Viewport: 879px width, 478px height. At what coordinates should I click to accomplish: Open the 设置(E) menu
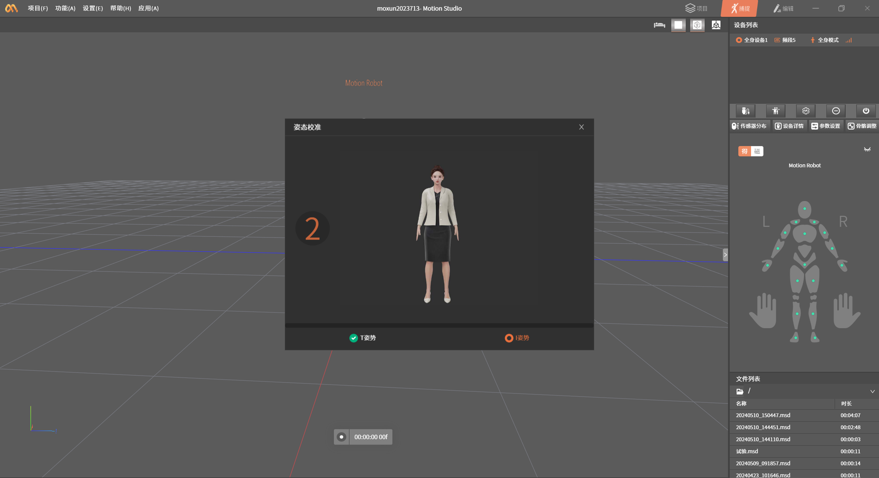(93, 8)
